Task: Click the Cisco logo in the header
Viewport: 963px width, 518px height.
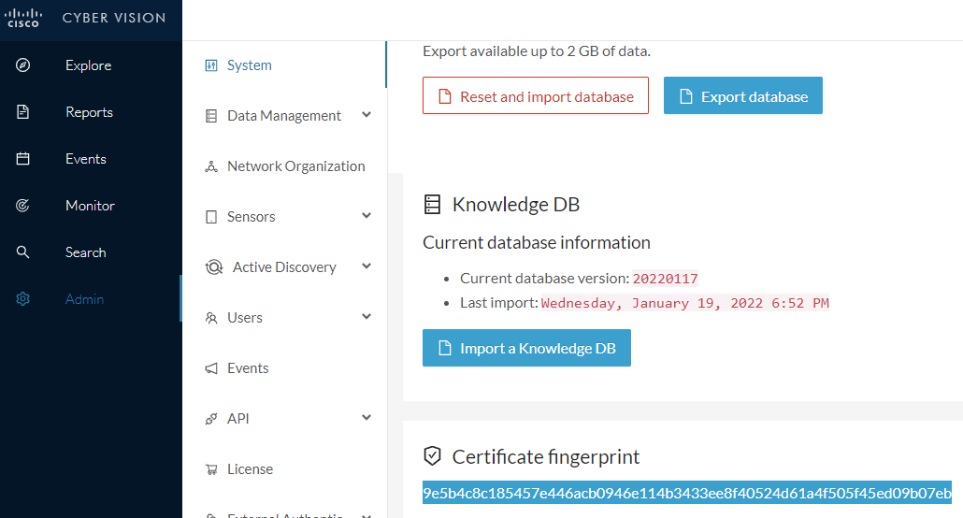Action: click(x=23, y=18)
